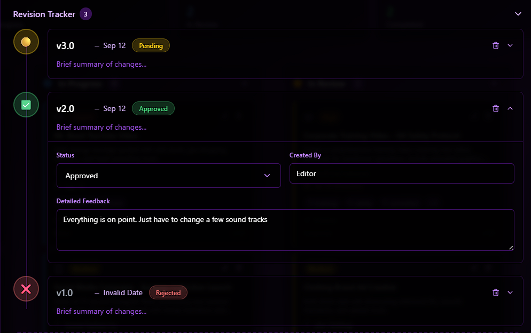
Task: Delete the v3.0 revision with its trash icon
Action: 495,45
